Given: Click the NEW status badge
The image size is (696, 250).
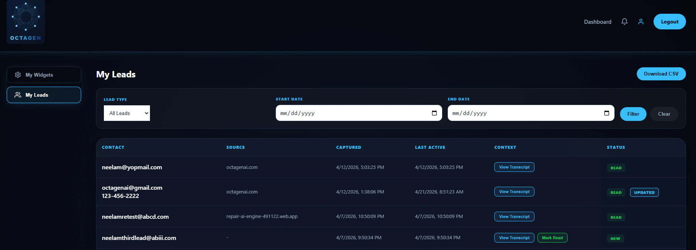Looking at the screenshot, I should (615, 238).
